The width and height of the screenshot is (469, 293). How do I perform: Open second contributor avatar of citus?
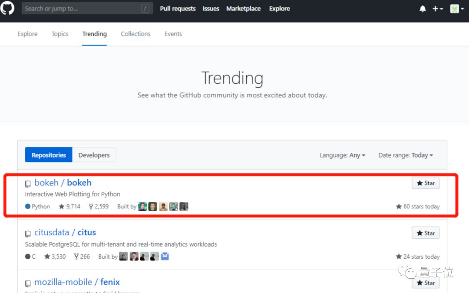(134, 256)
